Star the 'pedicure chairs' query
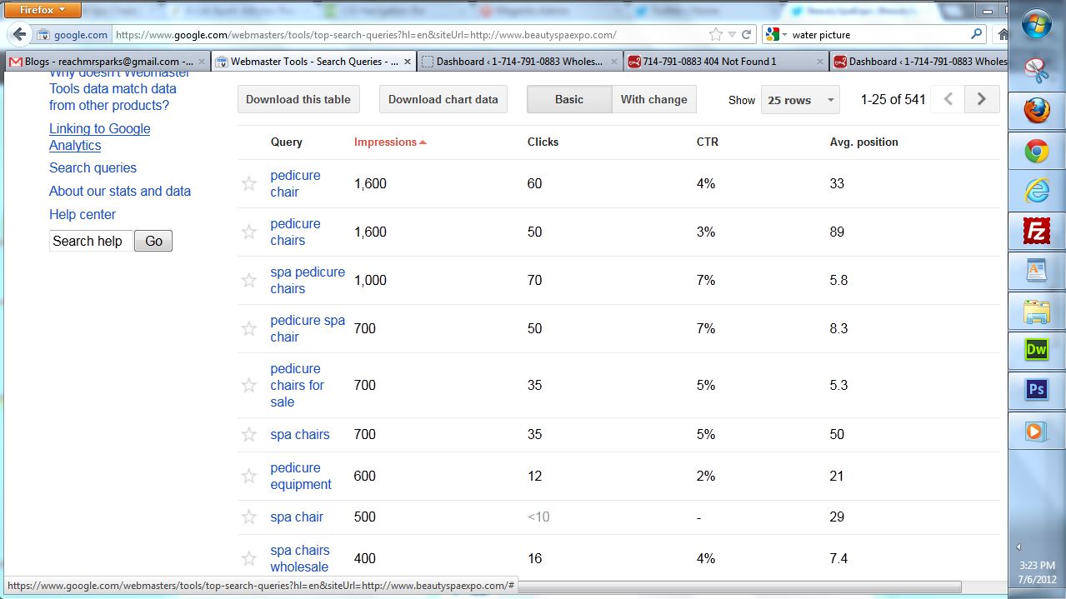1066x599 pixels. click(248, 232)
